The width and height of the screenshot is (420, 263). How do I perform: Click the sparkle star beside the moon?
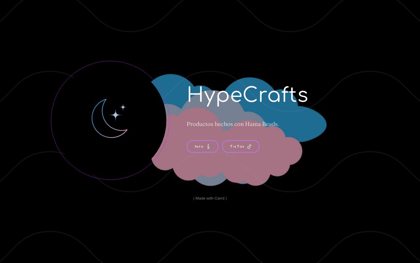pyautogui.click(x=116, y=115)
